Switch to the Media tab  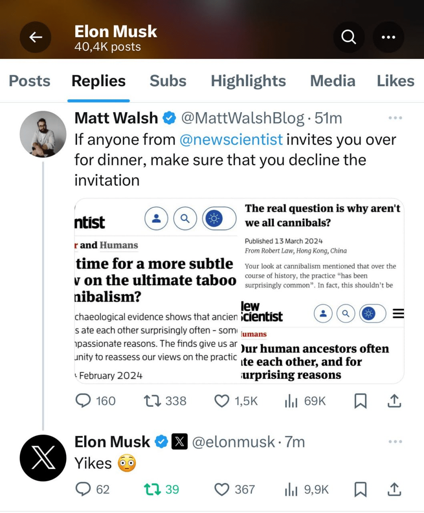(x=332, y=81)
